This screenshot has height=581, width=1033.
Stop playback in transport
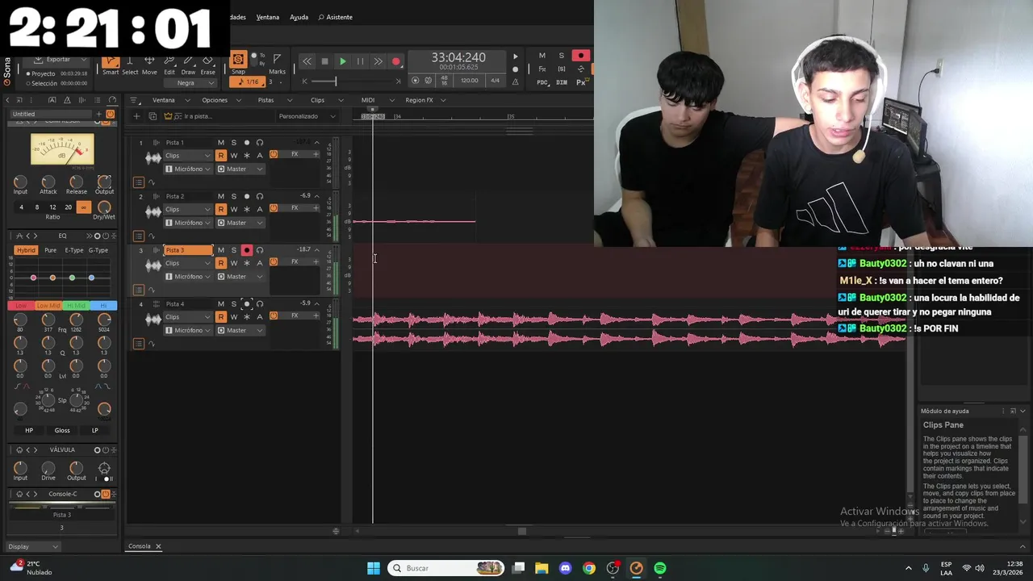324,61
